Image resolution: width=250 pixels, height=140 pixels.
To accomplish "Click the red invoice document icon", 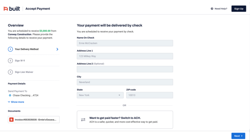I will [x=11, y=120].
